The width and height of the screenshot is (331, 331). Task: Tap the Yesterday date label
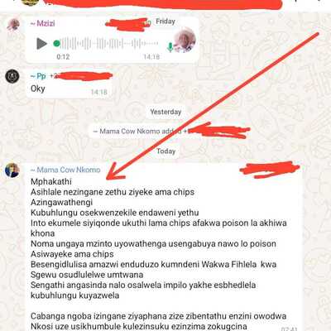(x=165, y=112)
